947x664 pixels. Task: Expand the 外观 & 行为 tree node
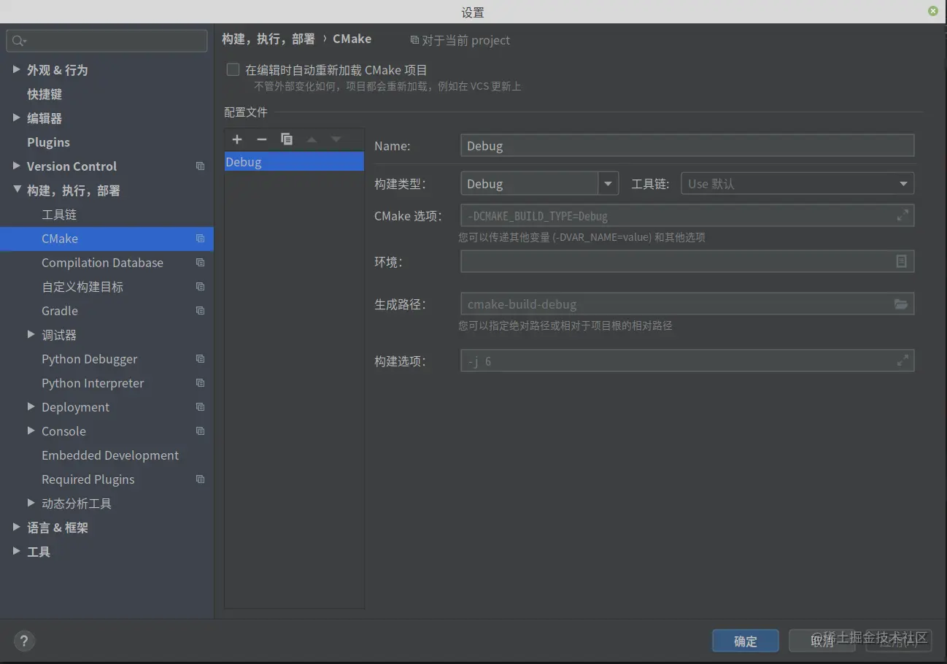(x=17, y=69)
